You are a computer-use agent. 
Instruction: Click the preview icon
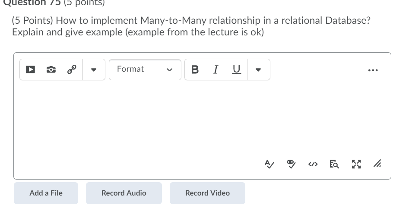(334, 164)
